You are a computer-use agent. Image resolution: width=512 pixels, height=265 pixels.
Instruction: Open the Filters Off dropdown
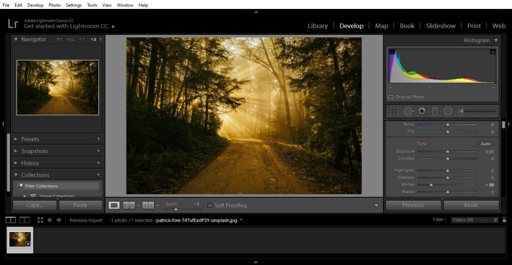tap(474, 220)
